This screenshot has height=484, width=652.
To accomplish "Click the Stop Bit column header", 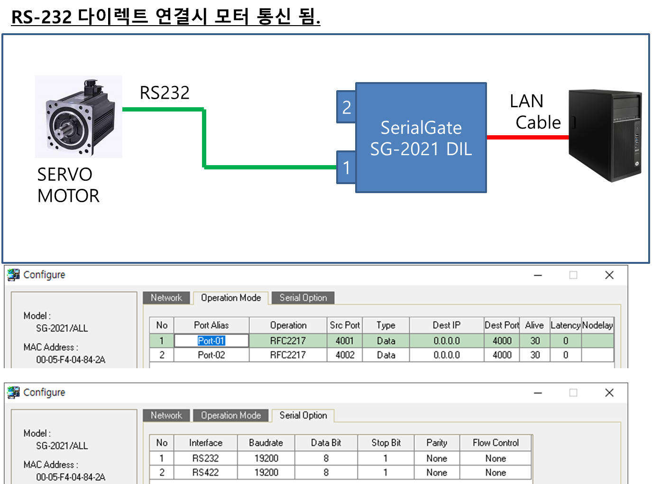I will [x=386, y=443].
